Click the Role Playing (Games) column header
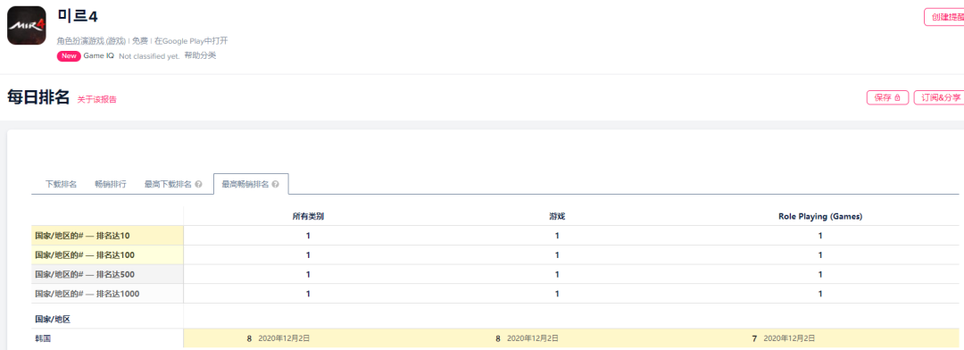Screen dimensions: 964x350 [x=820, y=217]
